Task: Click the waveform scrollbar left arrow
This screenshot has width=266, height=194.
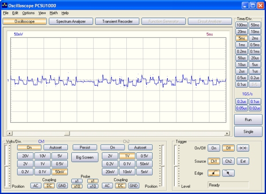Action: coord(10,133)
